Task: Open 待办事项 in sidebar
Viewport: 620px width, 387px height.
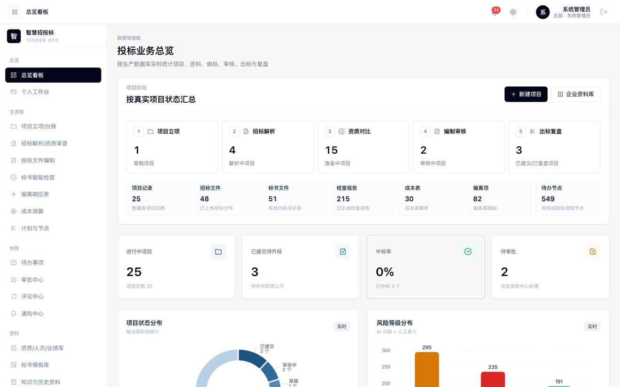Action: (53, 263)
